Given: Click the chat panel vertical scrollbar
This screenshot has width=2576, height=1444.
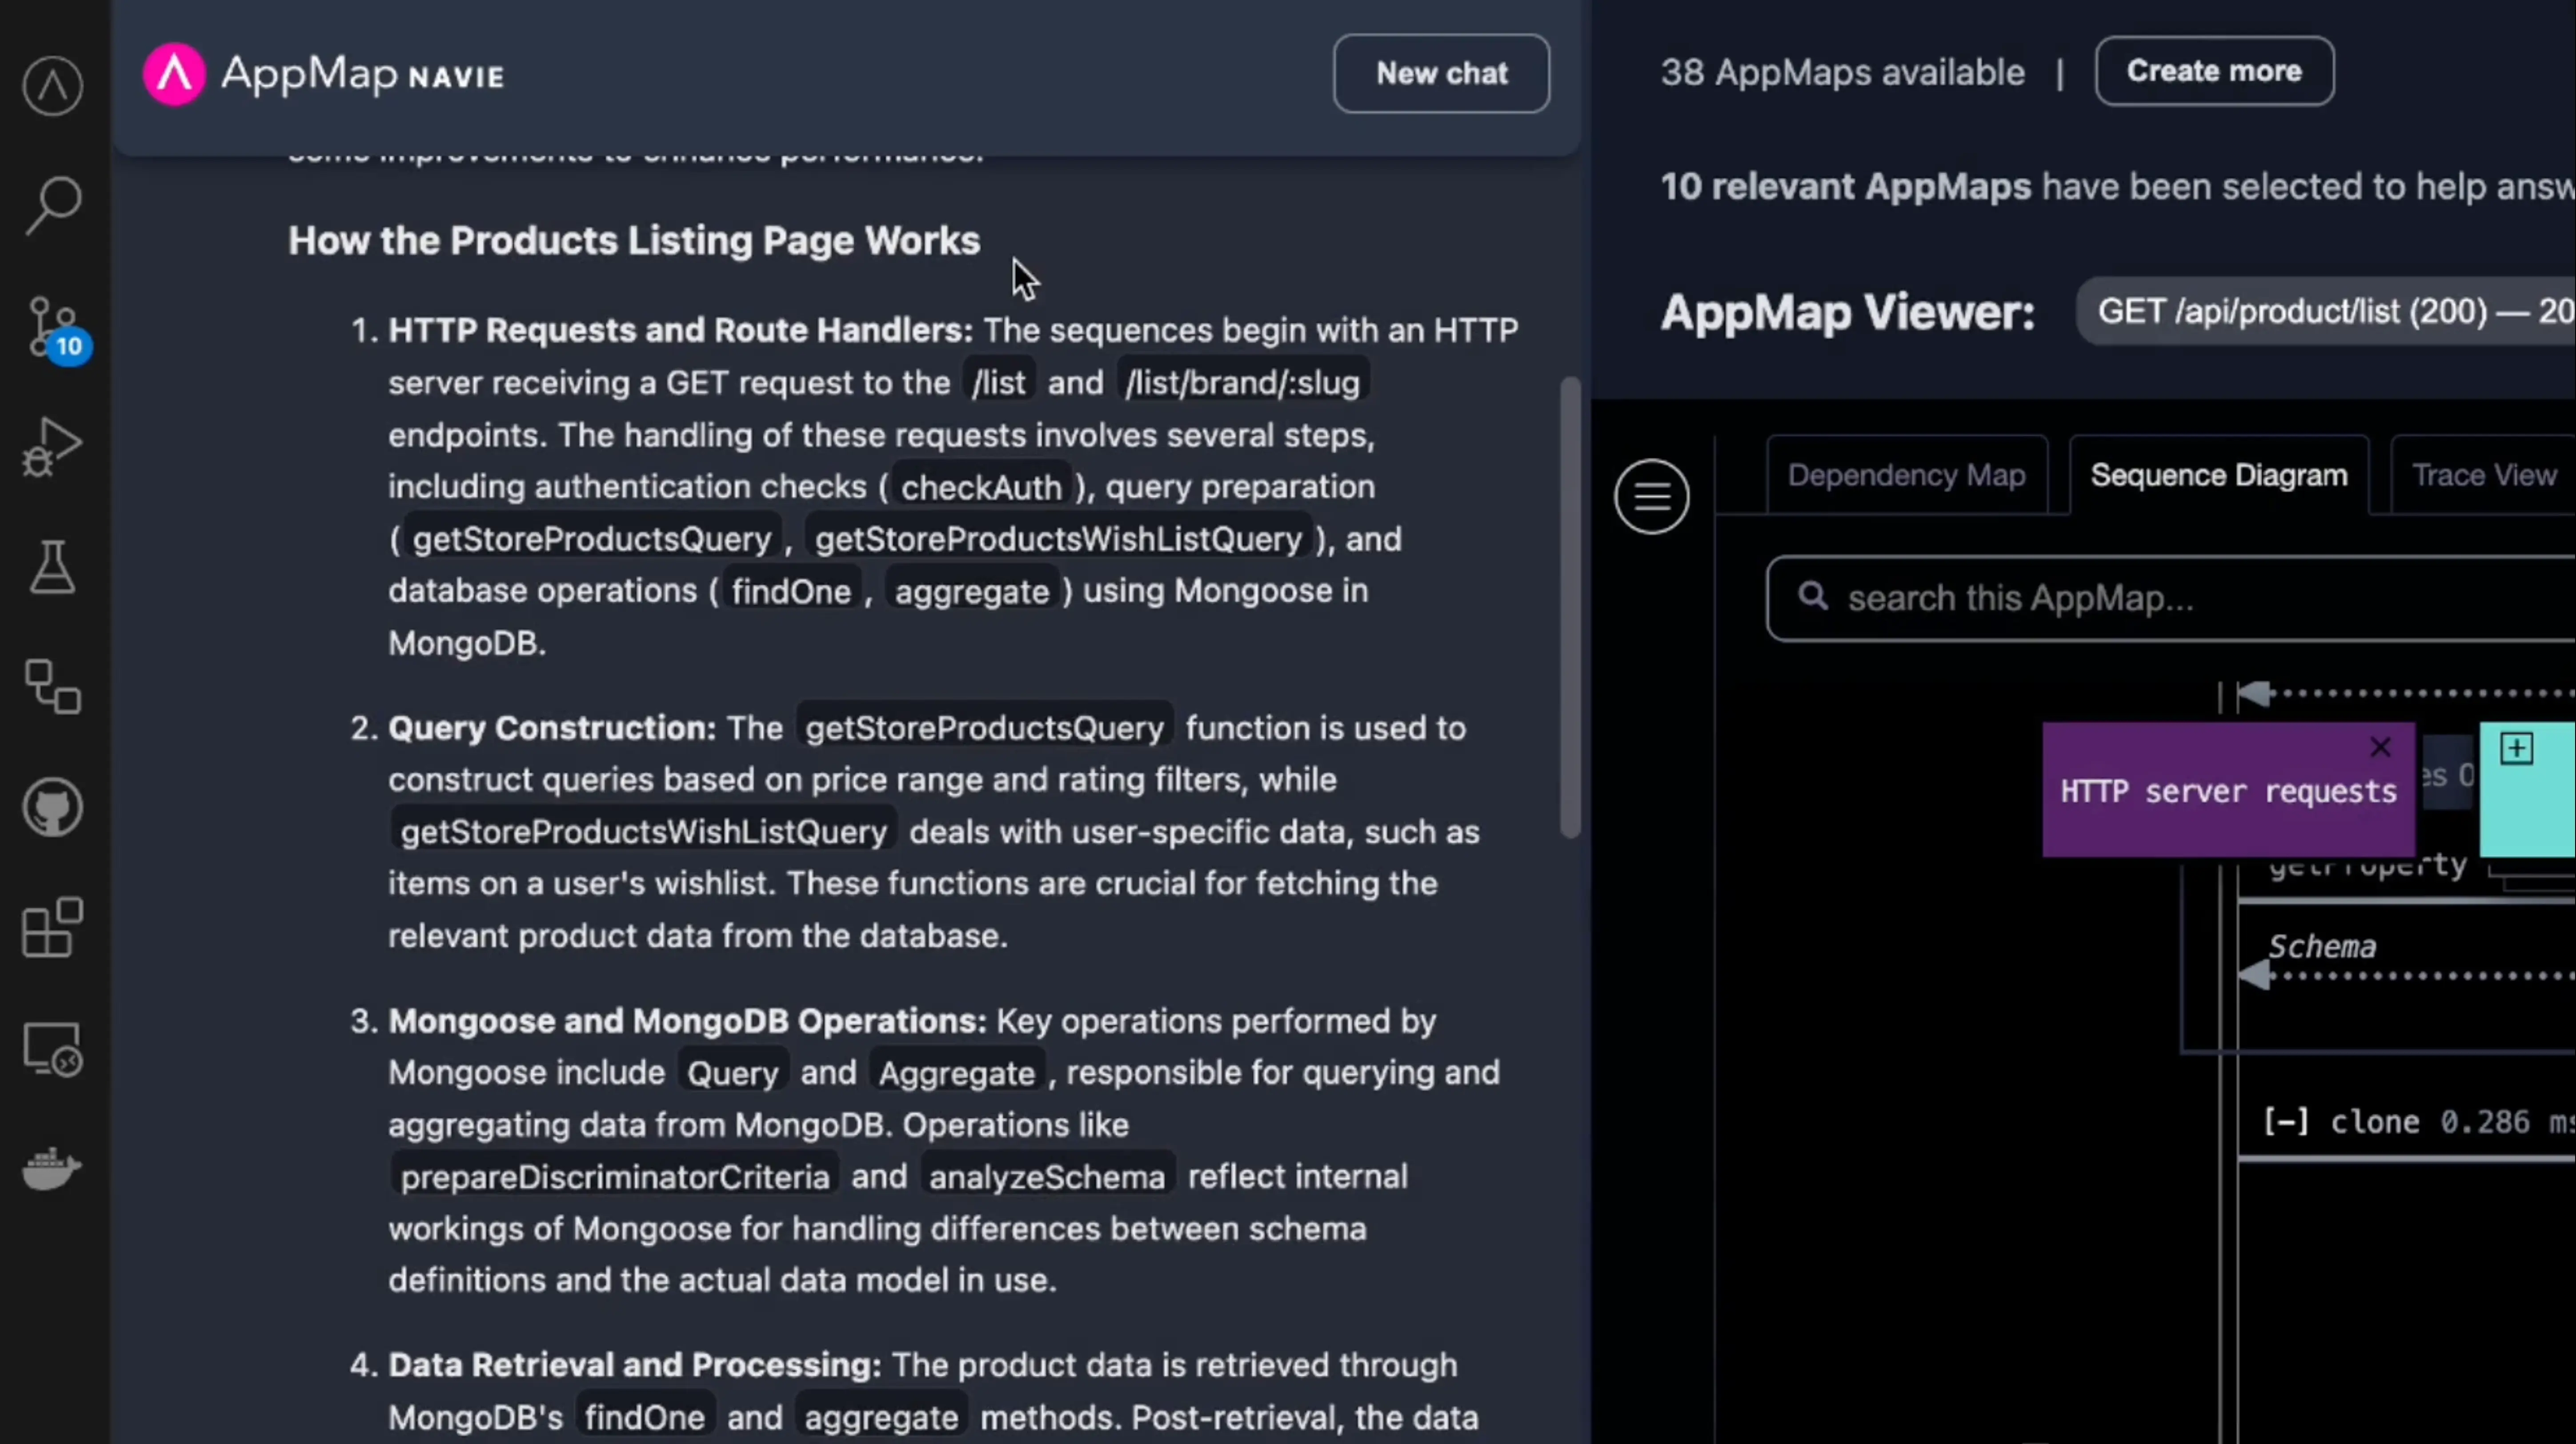Looking at the screenshot, I should (x=1570, y=607).
